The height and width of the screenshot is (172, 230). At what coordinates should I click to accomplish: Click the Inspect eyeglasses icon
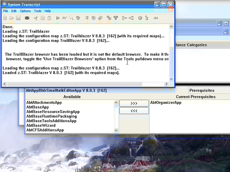tap(65, 18)
